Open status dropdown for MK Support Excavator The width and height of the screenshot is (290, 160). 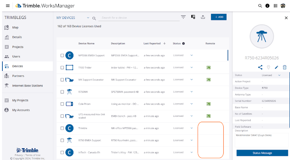191,80
